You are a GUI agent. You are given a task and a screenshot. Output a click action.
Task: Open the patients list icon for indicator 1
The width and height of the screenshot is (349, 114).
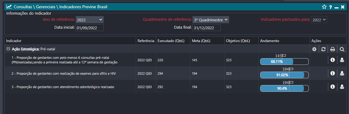click(x=342, y=60)
